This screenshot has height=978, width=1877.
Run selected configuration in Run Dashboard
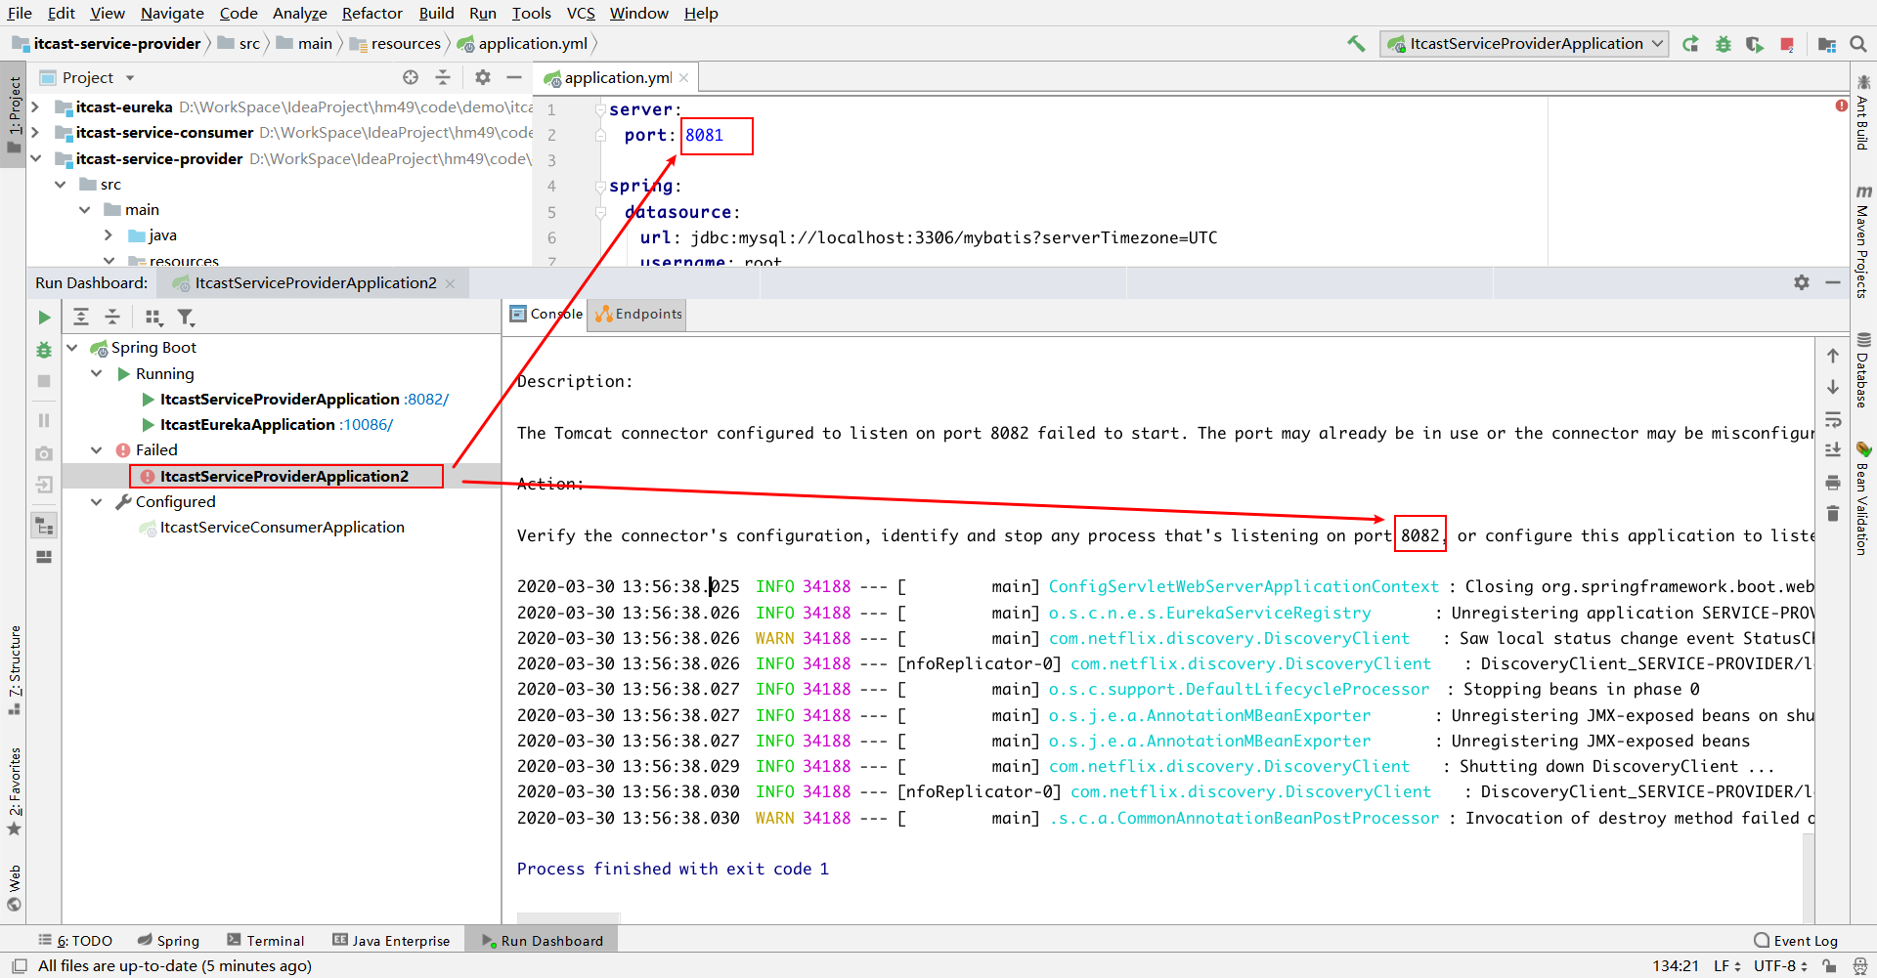click(x=44, y=318)
